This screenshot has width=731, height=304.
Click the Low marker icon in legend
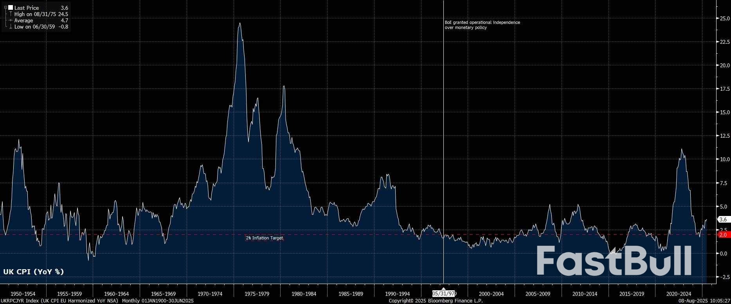click(x=11, y=27)
